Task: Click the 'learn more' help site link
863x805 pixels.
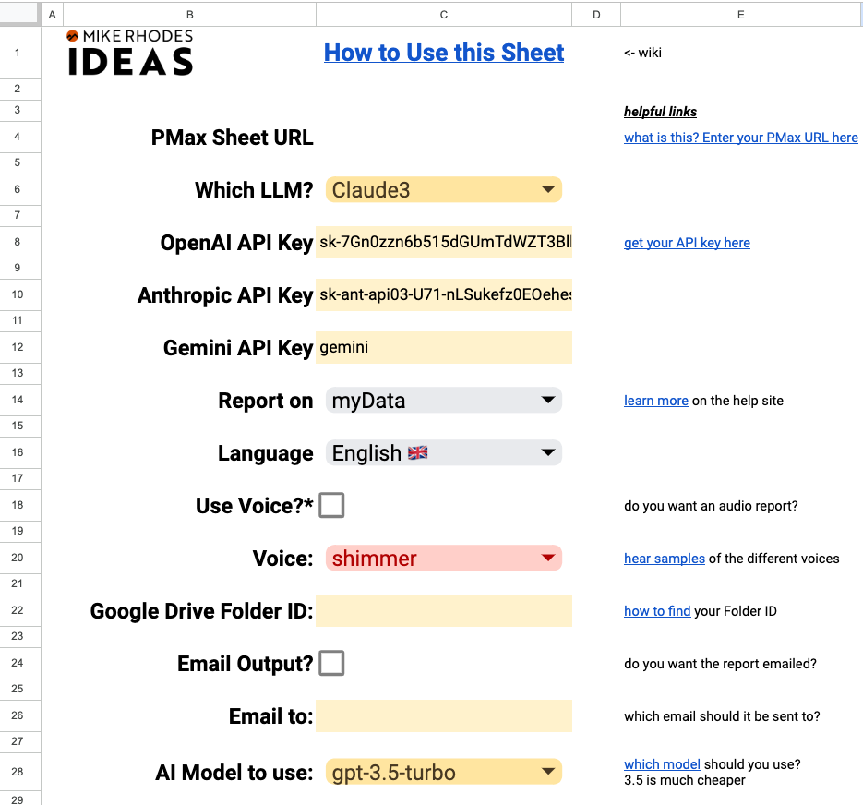Action: pos(655,401)
